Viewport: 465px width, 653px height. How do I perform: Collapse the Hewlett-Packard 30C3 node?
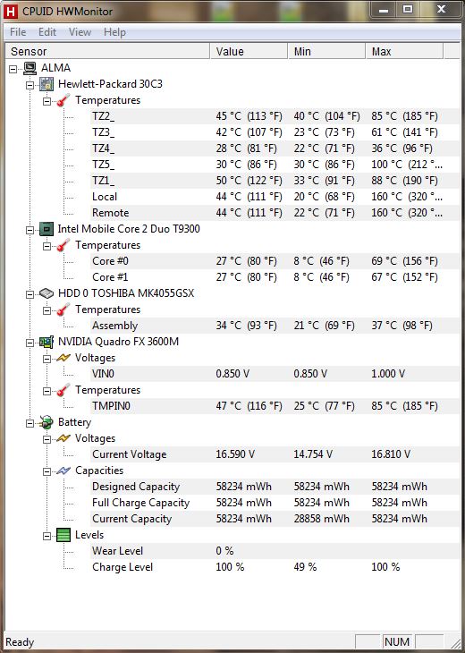tap(30, 85)
